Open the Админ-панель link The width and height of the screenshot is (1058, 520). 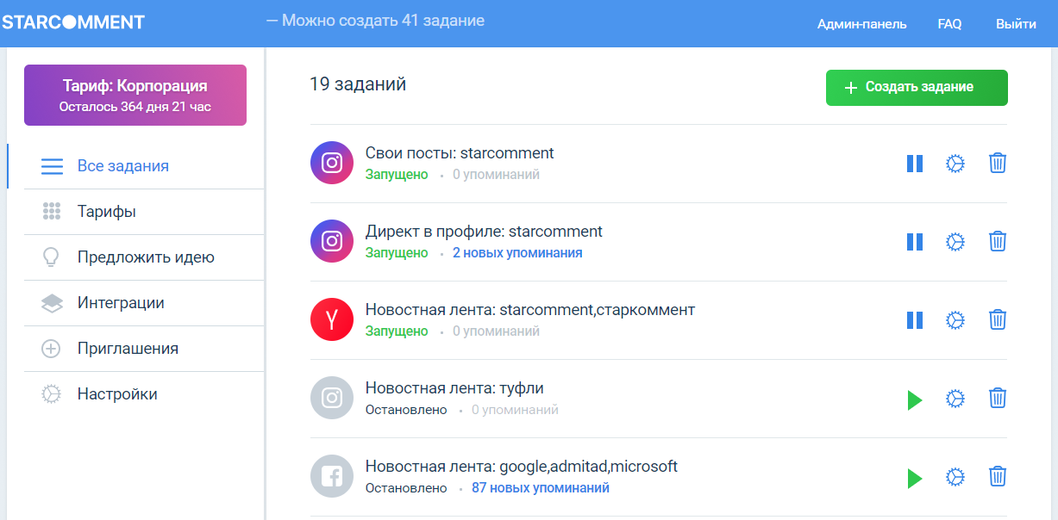coord(861,24)
